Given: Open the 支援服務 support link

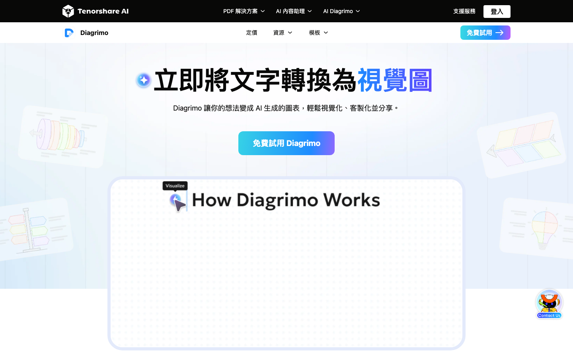Looking at the screenshot, I should [464, 11].
